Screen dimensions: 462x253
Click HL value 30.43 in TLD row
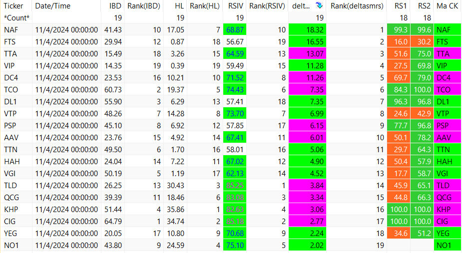(x=175, y=186)
